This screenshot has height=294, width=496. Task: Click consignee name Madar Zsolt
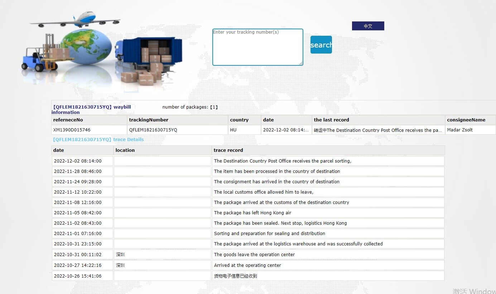pos(471,130)
